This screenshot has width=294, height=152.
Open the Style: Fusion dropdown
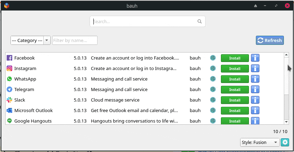(260, 143)
